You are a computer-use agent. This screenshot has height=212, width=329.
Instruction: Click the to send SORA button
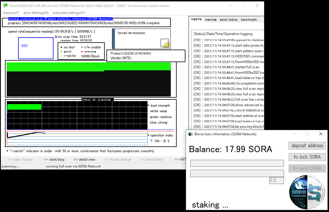(x=307, y=168)
